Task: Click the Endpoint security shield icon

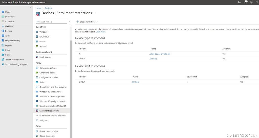Action: pyautogui.click(x=3, y=41)
